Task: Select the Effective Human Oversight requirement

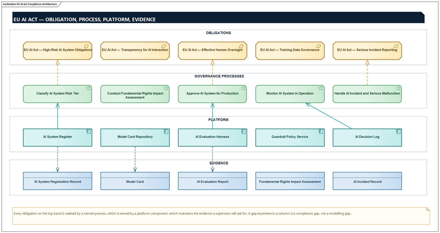Action: (x=213, y=51)
